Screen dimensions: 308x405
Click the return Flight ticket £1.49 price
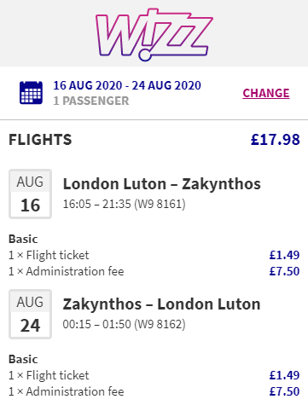[284, 375]
